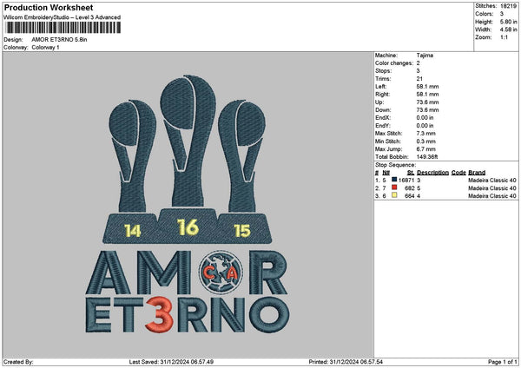This screenshot has width=521, height=368.
Task: Click the 'Left:' label
Action: pyautogui.click(x=381, y=87)
